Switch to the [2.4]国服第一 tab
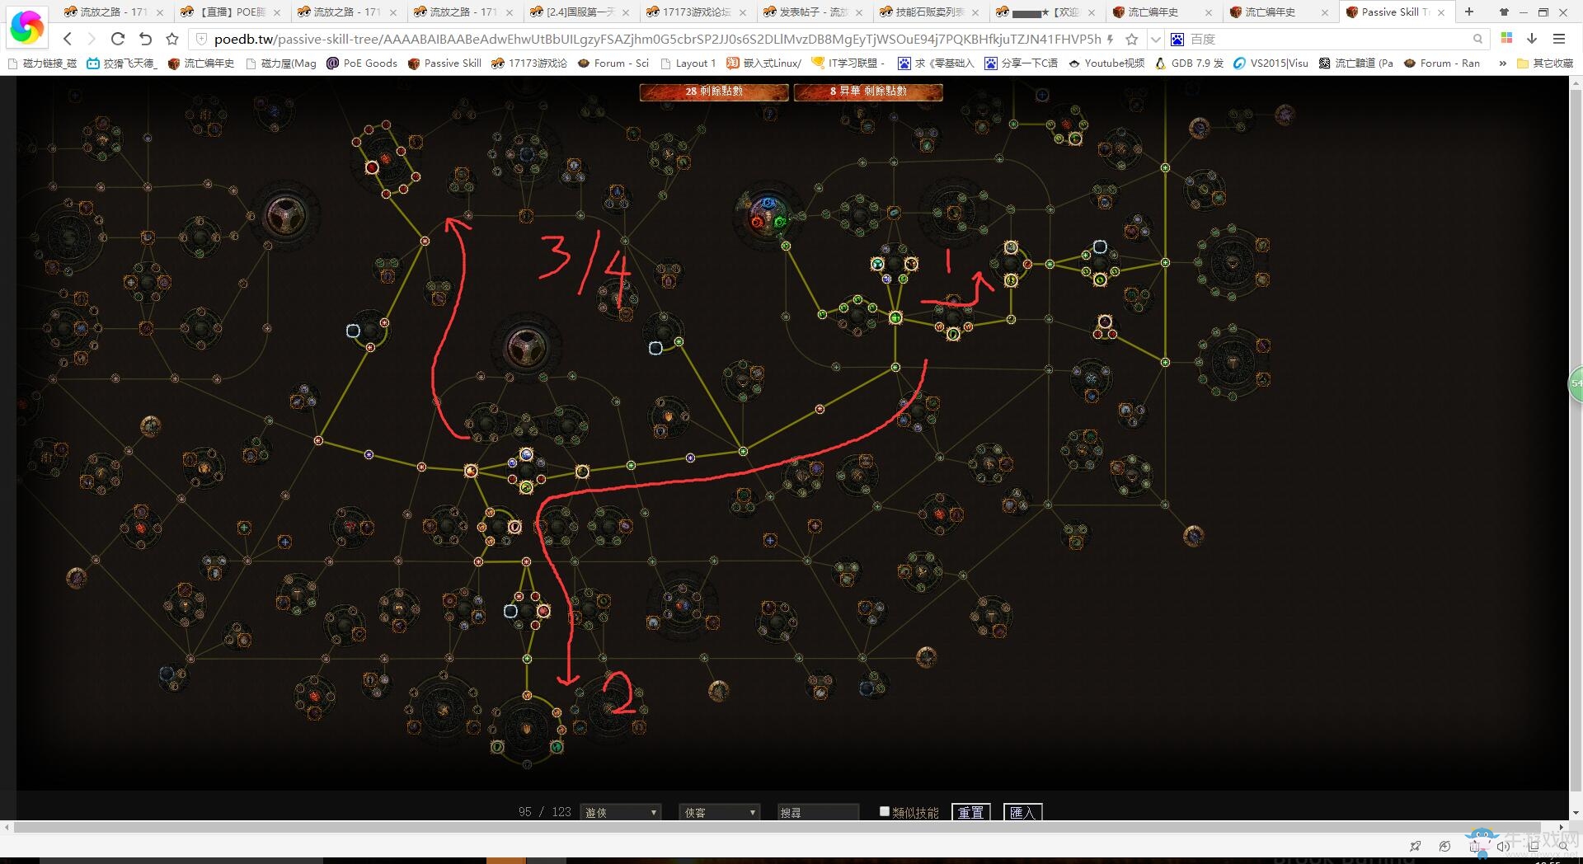 tap(580, 12)
